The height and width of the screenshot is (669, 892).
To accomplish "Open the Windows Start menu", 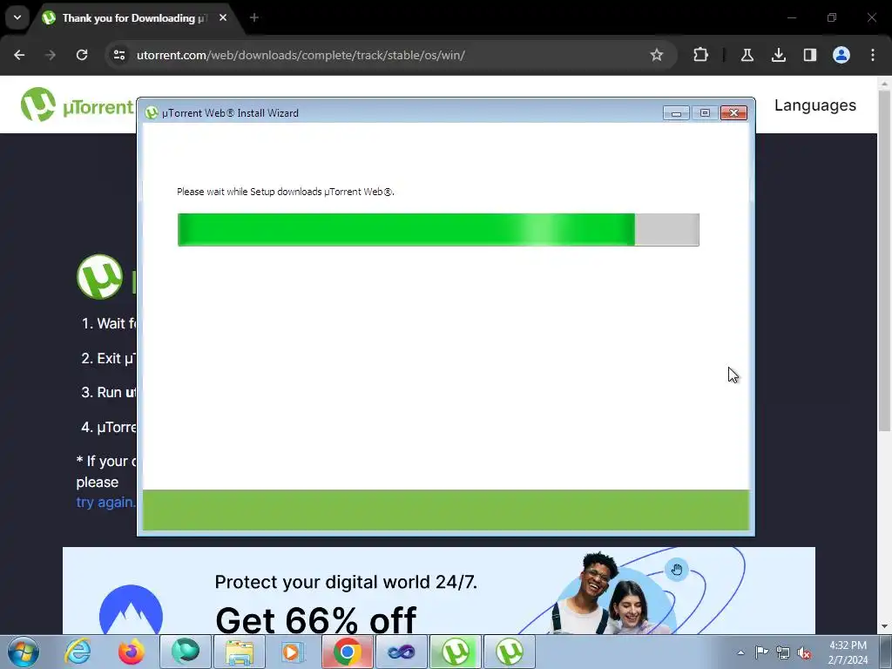I will click(24, 652).
